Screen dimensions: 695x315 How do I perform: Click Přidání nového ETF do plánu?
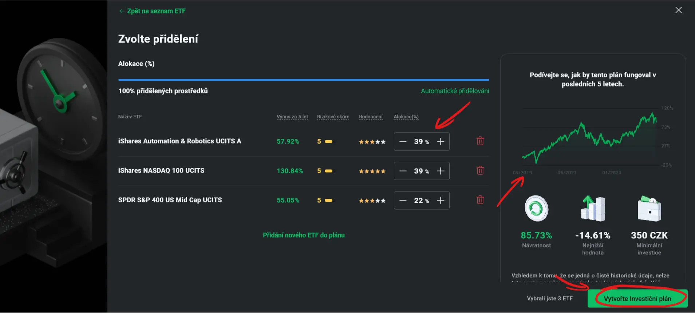click(x=304, y=235)
